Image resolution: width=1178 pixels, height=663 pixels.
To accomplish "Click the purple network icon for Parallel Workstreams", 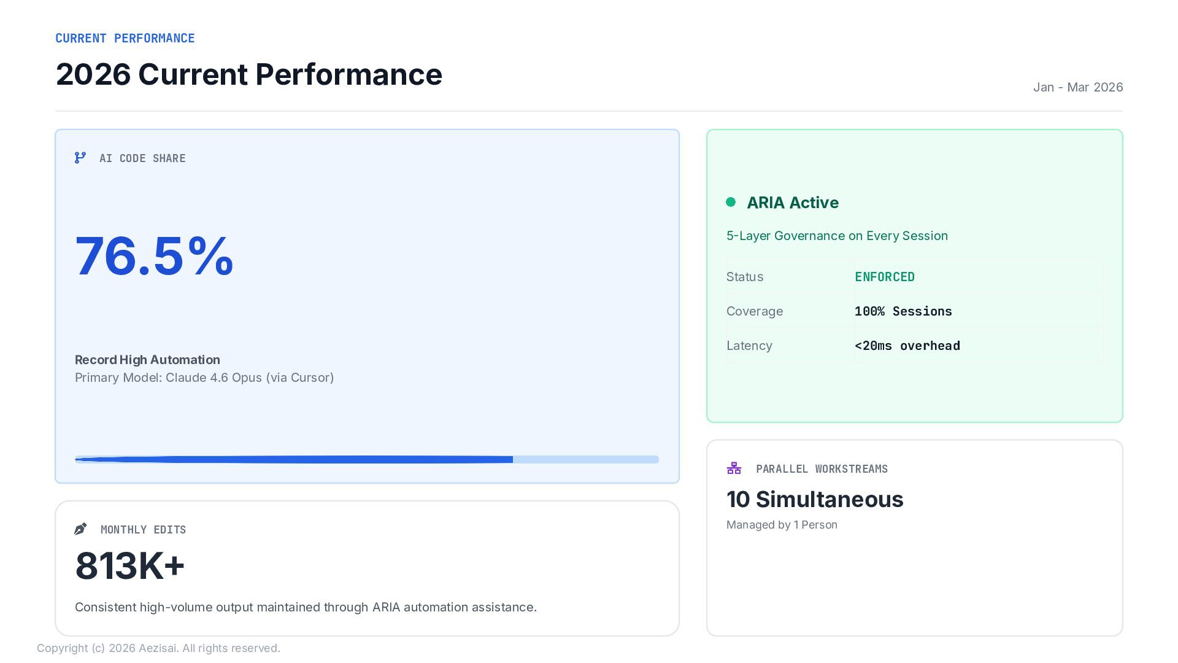I will coord(734,468).
